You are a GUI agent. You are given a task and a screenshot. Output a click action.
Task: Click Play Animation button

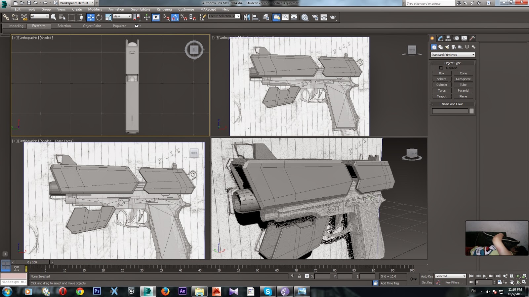point(484,276)
